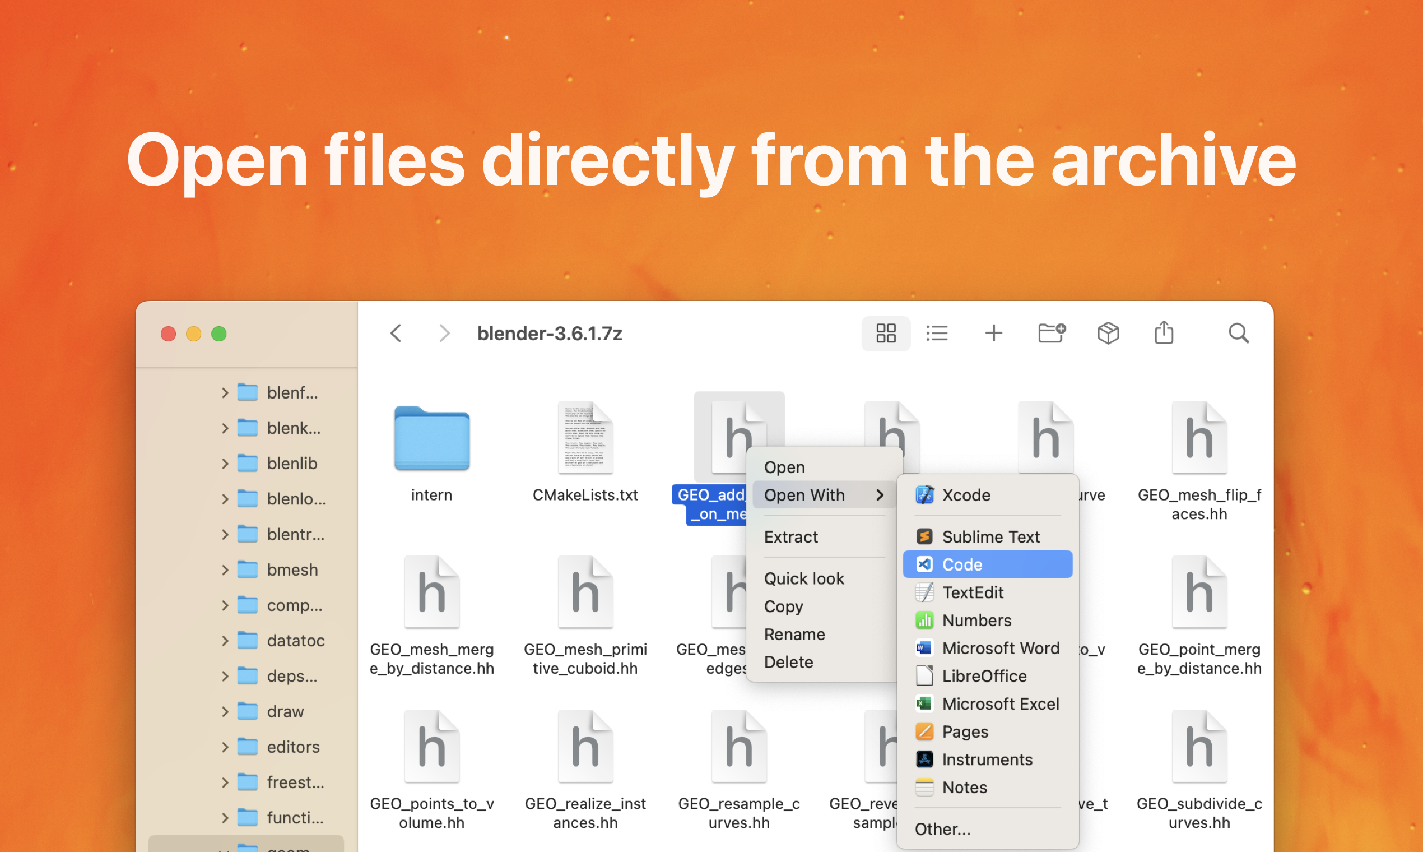This screenshot has width=1423, height=852.
Task: Expand the bmesh folder chevron
Action: [x=225, y=569]
